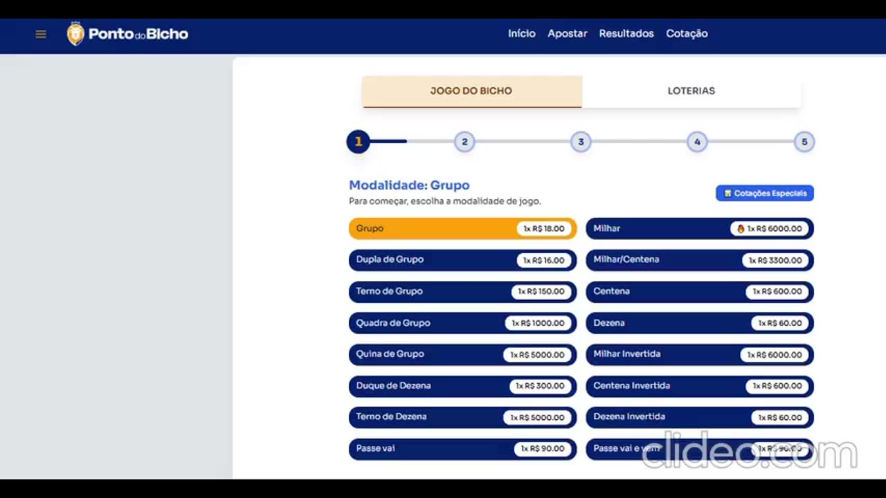Jump to step 4 in the stepper

pos(697,142)
